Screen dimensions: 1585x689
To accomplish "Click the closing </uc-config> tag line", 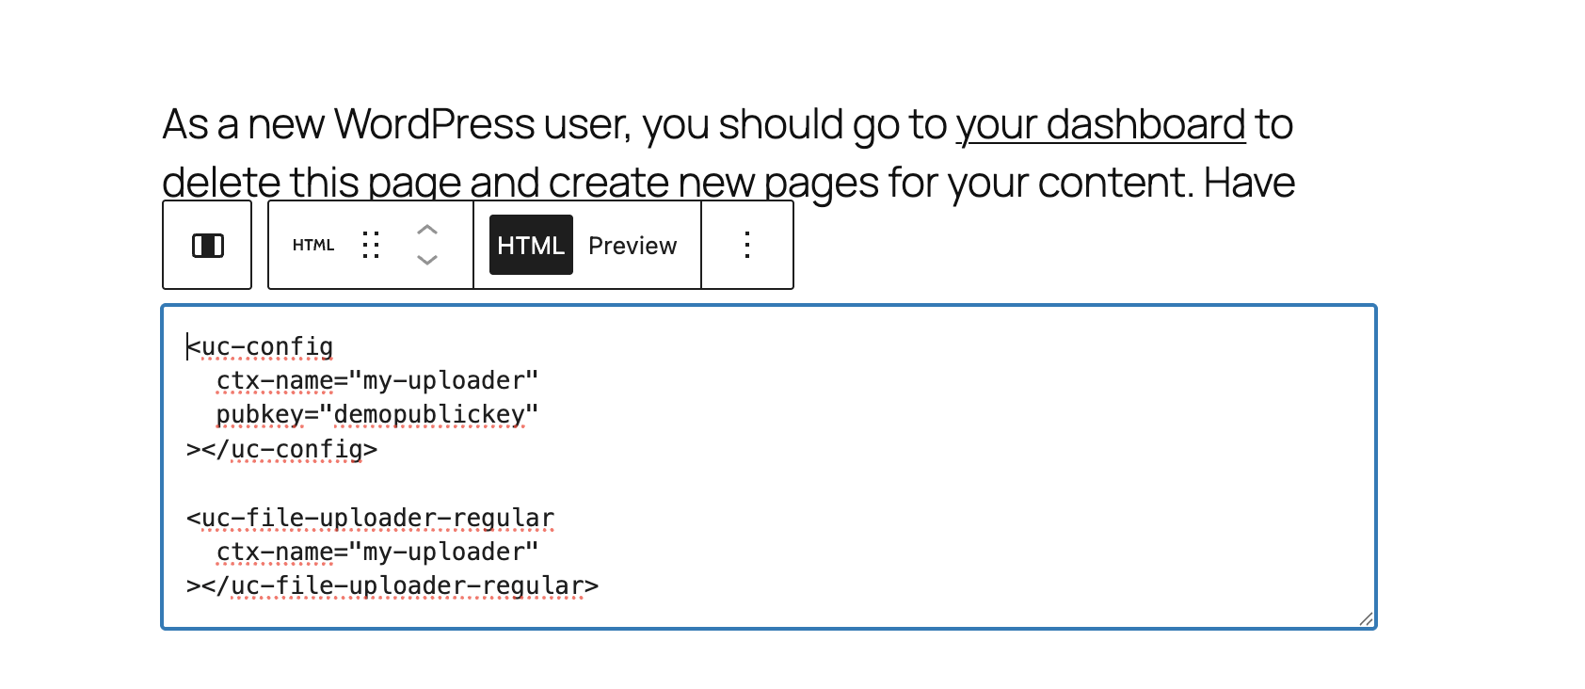I will pos(282,450).
